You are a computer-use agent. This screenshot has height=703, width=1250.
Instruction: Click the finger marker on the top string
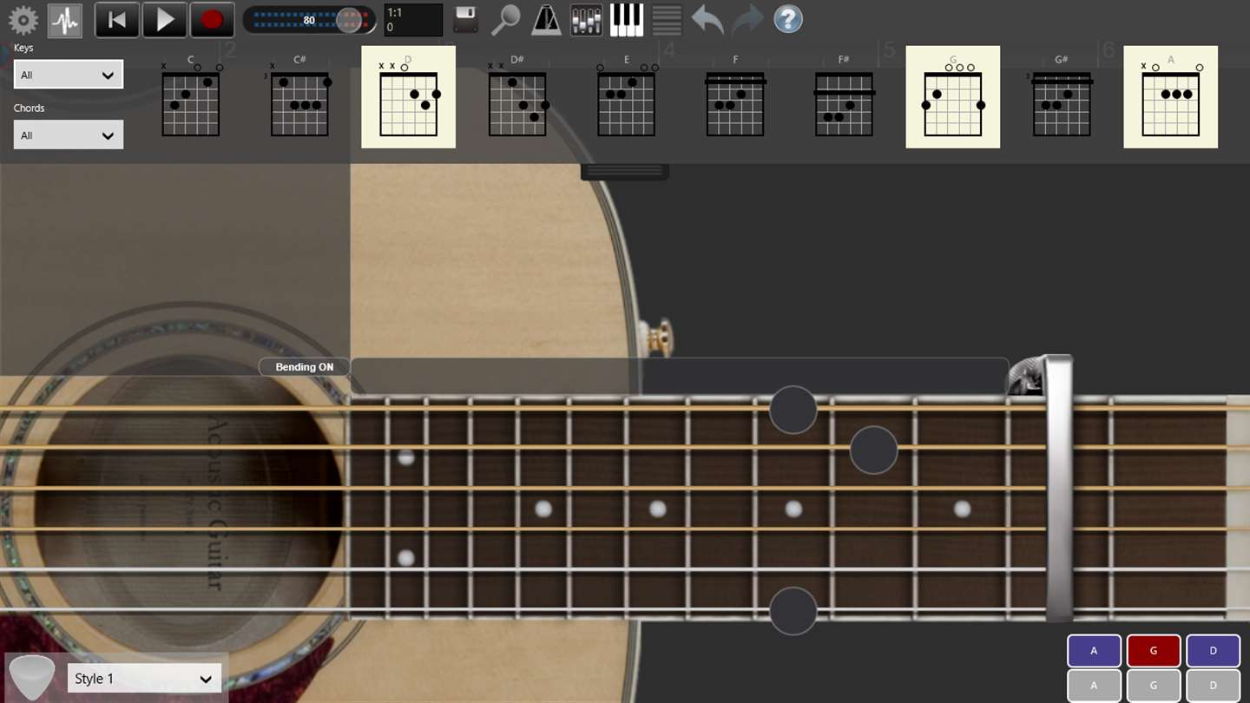click(793, 410)
